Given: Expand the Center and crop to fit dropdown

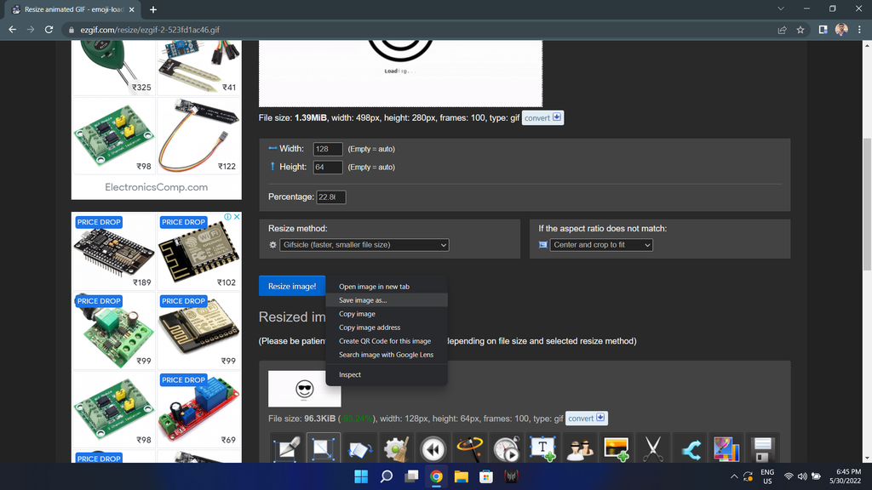Looking at the screenshot, I should click(601, 245).
